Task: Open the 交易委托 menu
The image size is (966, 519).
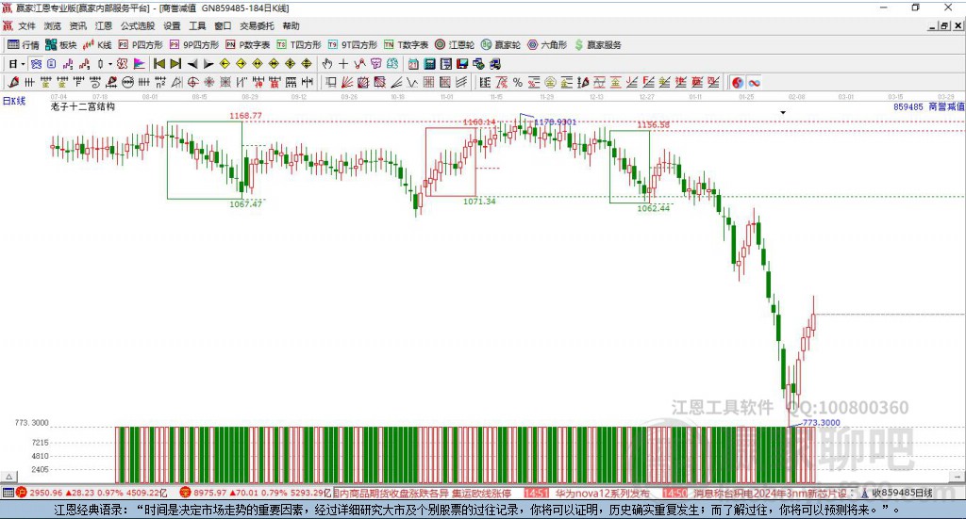Action: 257,25
